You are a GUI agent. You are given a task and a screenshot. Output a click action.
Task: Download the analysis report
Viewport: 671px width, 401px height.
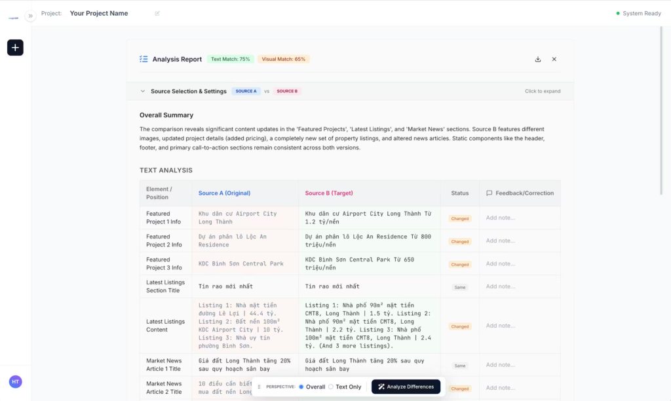[x=537, y=59]
